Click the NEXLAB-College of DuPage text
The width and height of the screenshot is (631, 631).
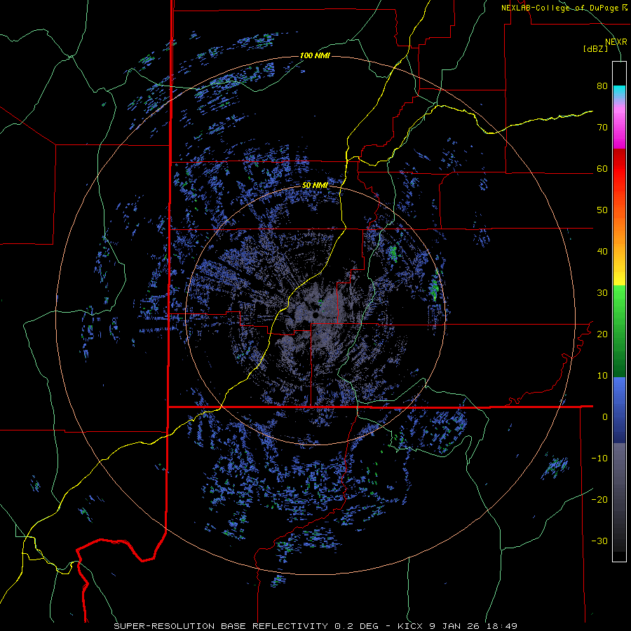coord(559,8)
